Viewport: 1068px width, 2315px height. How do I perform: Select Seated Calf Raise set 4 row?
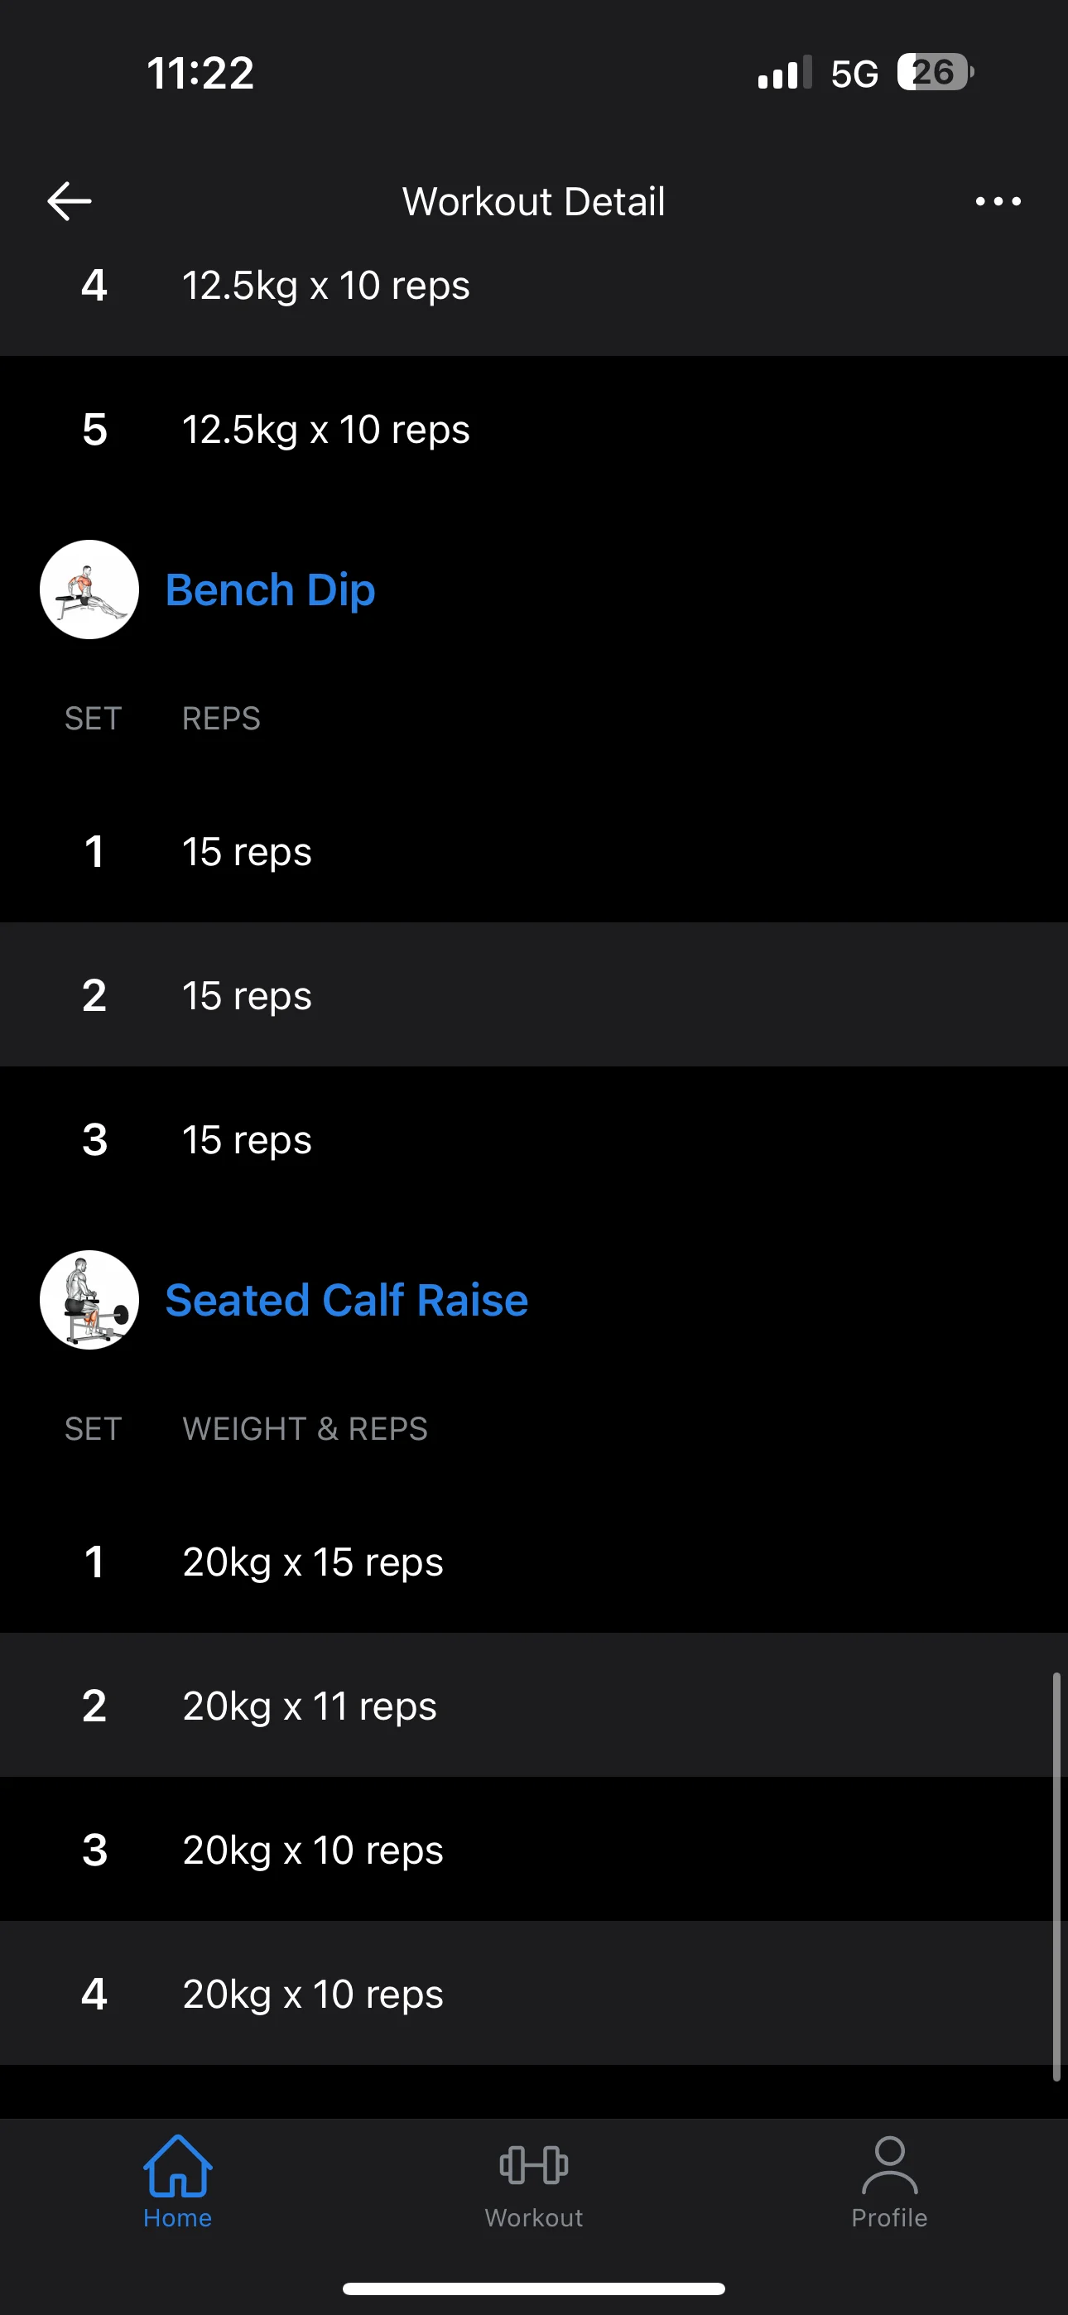click(x=534, y=1995)
